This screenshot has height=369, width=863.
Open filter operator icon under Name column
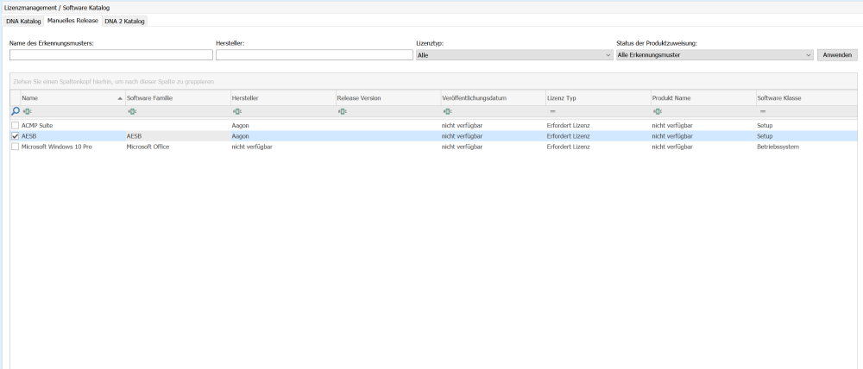point(27,111)
